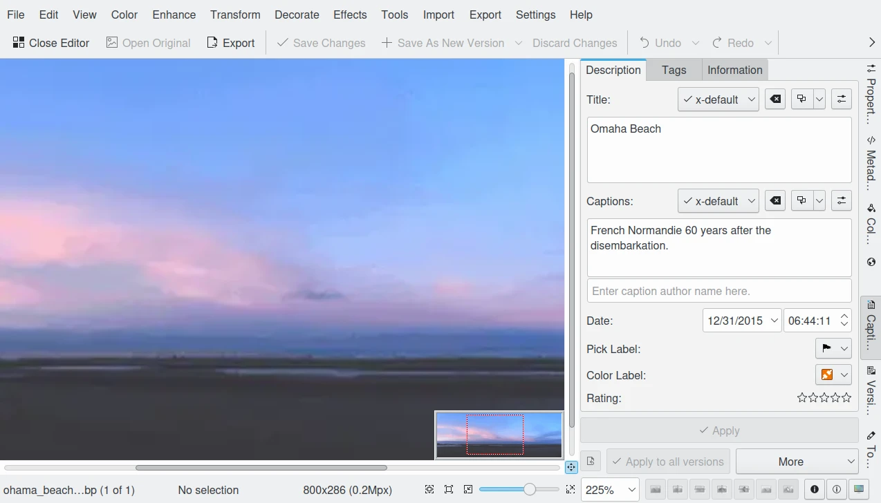Open the Metadata sidebar panel
This screenshot has height=503, width=881.
coord(871,163)
